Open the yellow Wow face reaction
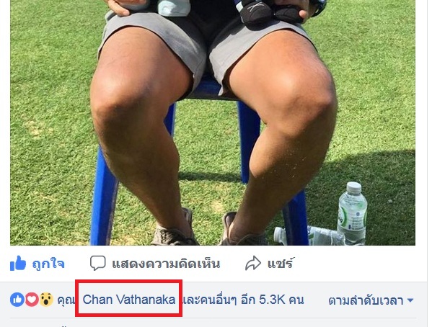The image size is (432, 327). click(x=46, y=300)
